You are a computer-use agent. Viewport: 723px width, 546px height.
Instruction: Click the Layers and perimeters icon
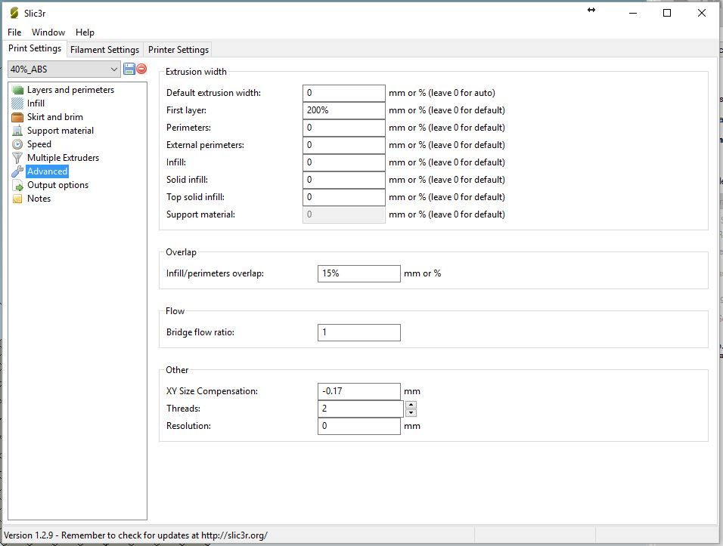(17, 90)
